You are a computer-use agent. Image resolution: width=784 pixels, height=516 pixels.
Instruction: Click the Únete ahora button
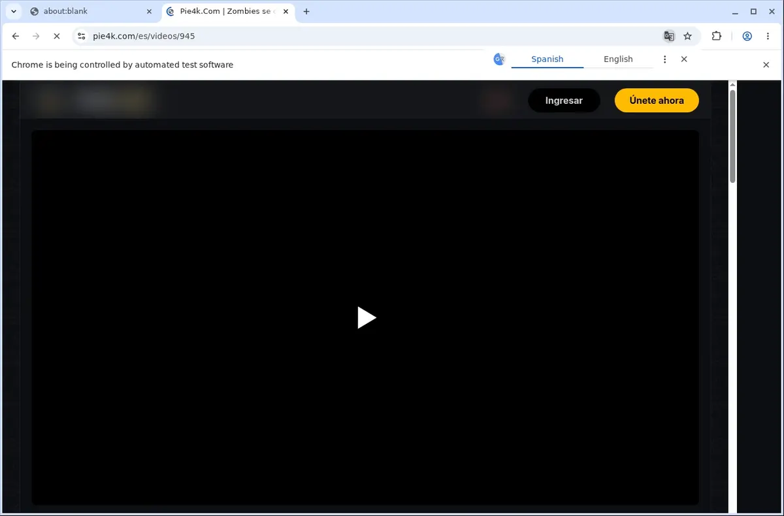tap(657, 101)
